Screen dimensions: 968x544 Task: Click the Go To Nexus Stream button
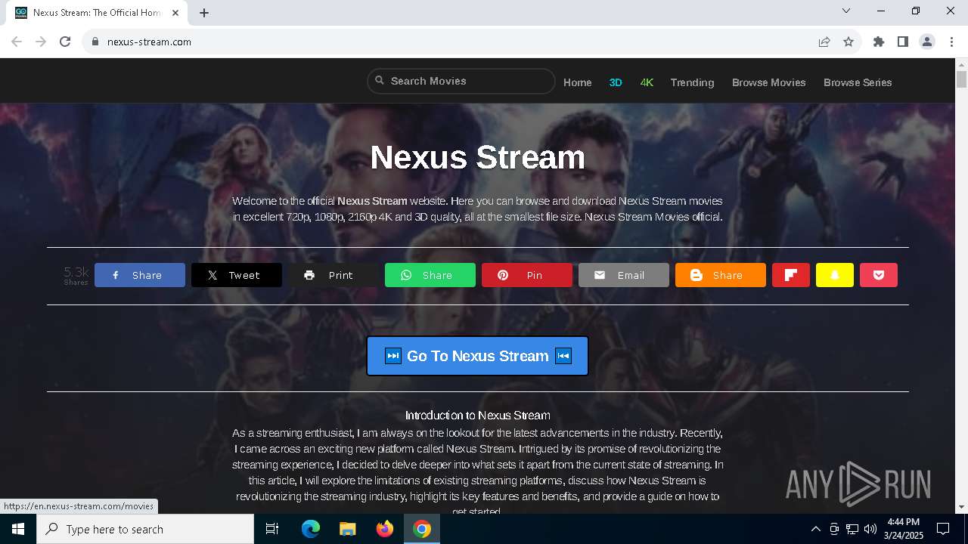477,356
